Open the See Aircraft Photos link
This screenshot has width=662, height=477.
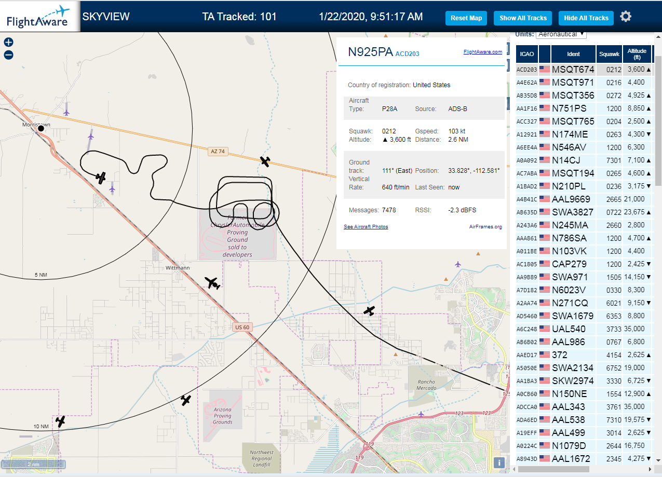366,227
